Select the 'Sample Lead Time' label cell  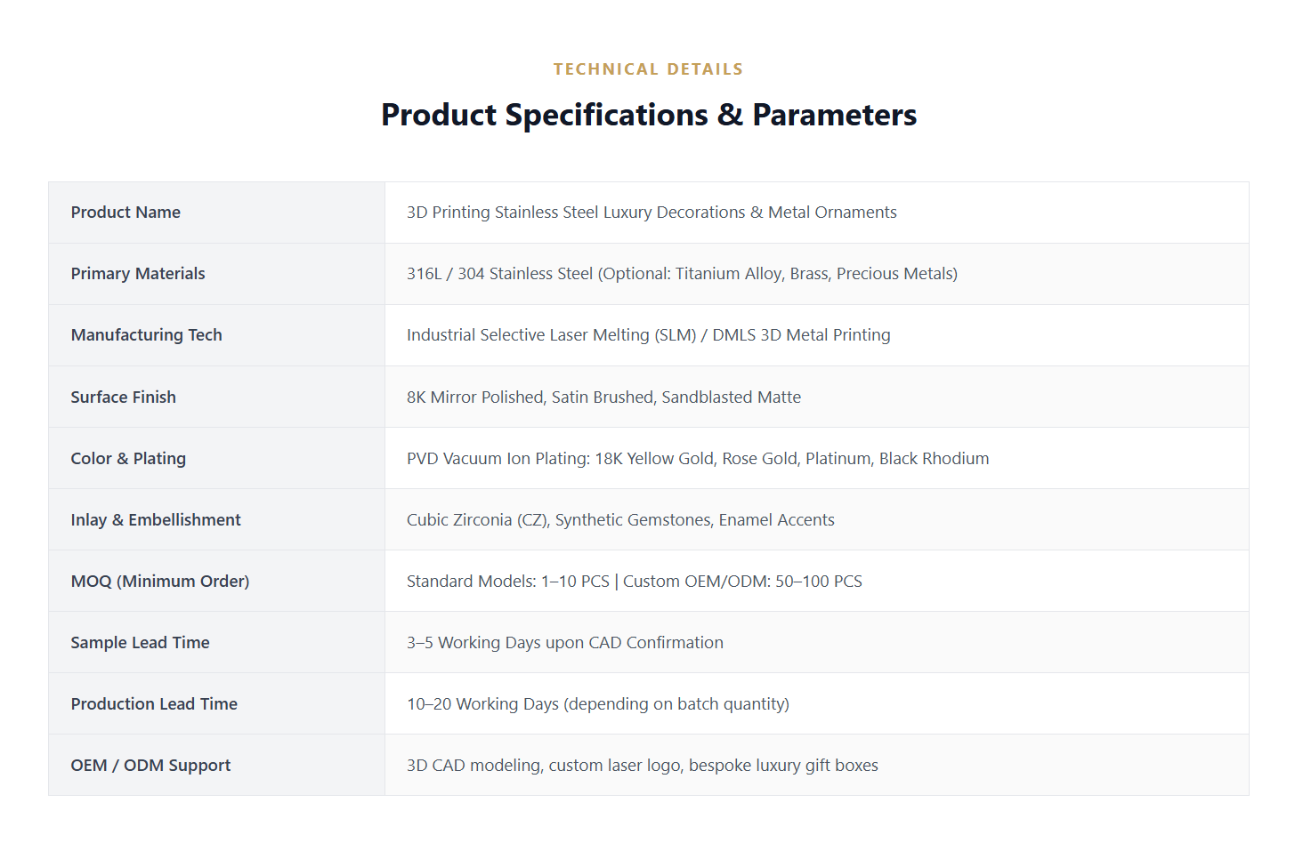coord(216,642)
